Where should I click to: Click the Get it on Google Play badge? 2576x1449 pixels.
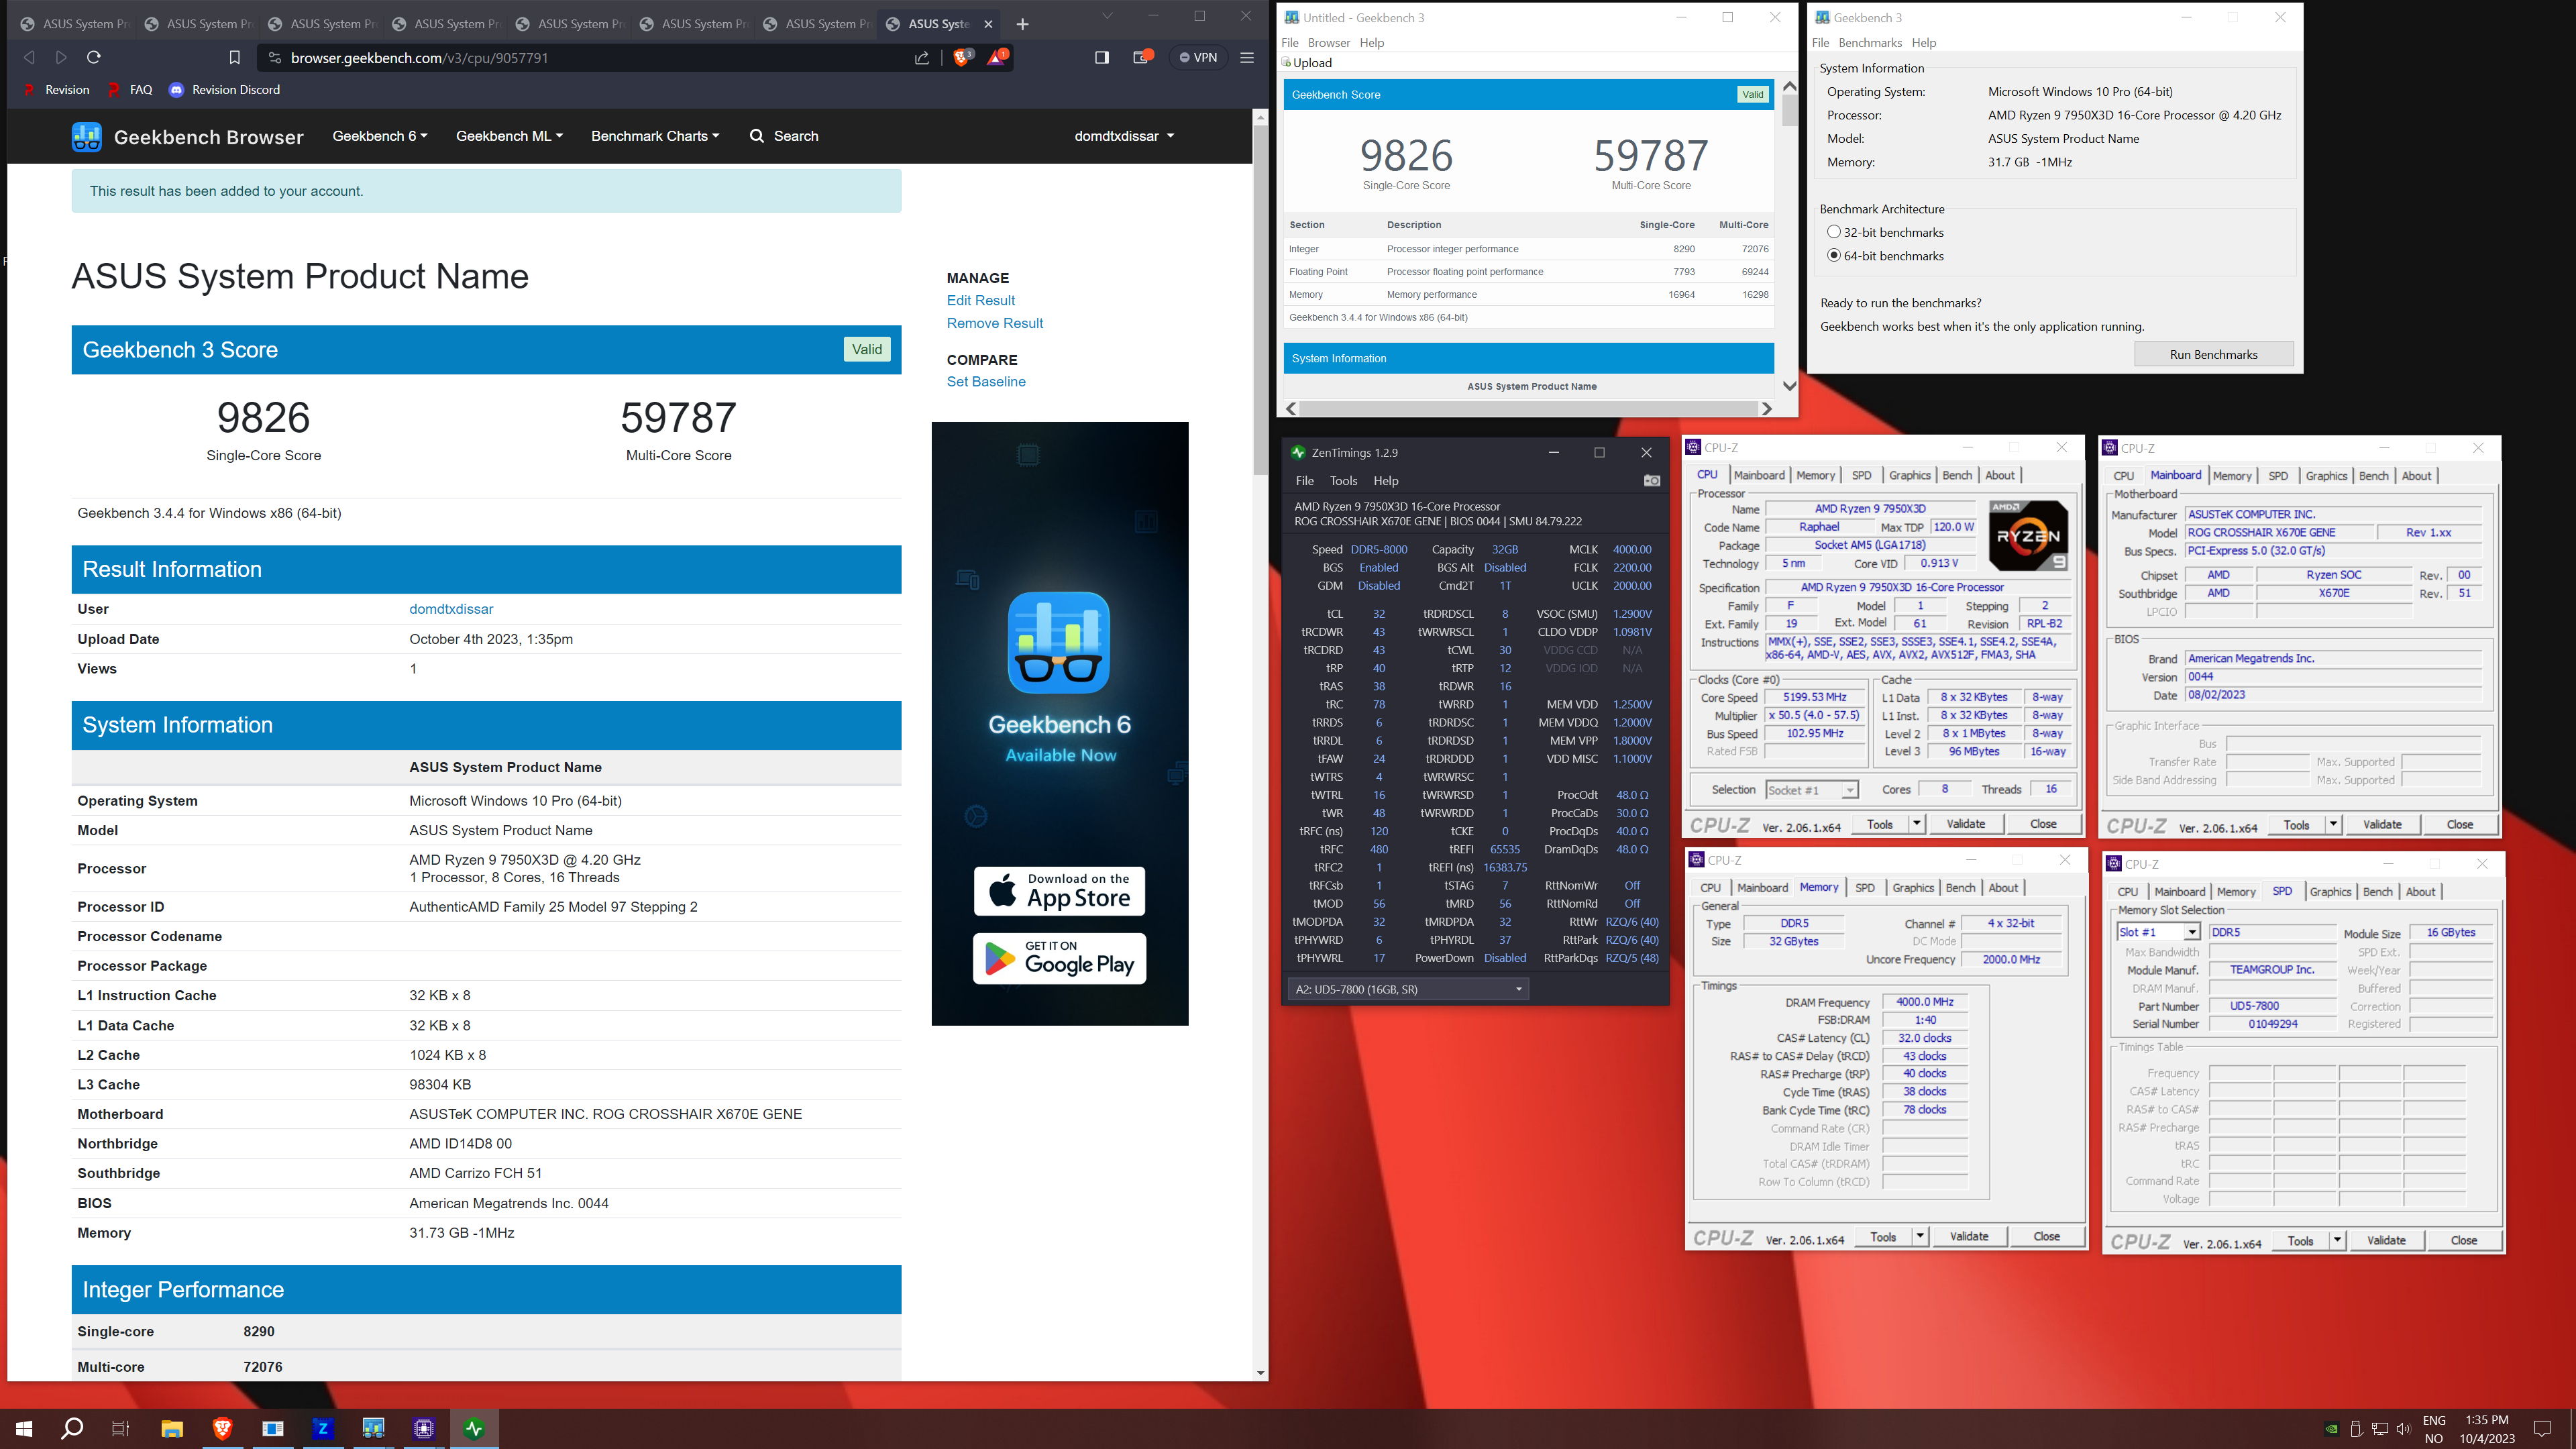click(x=1059, y=958)
